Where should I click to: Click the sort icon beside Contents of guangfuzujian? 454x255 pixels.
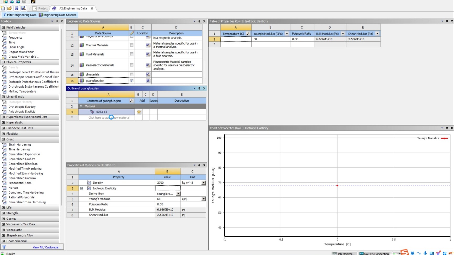(x=131, y=101)
